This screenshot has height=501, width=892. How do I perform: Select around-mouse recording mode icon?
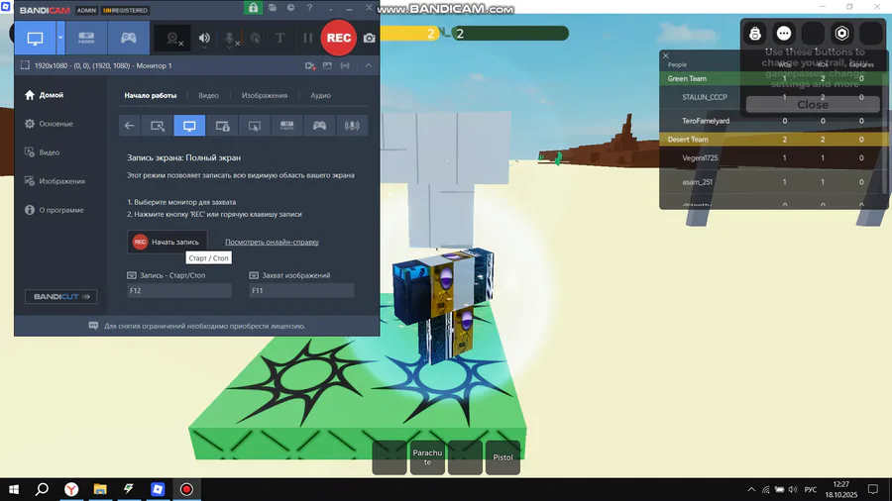(x=255, y=126)
